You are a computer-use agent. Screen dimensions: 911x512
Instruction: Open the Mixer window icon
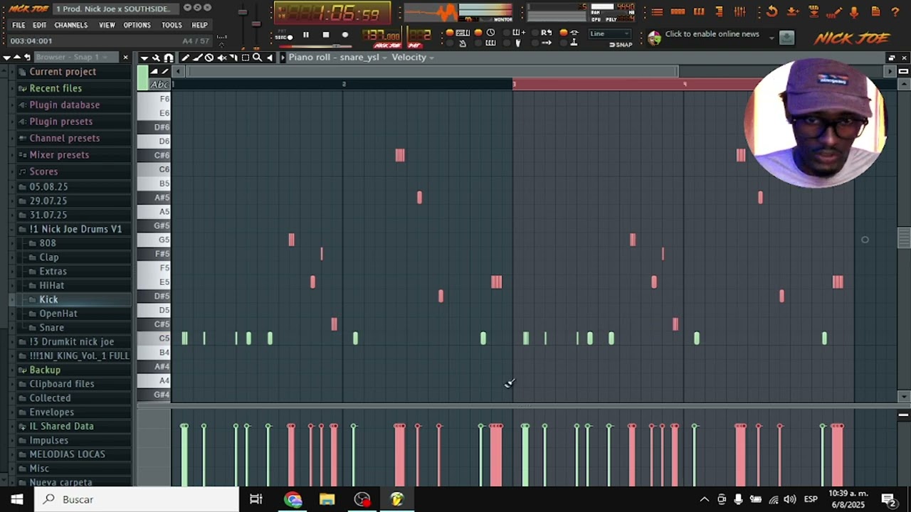[740, 12]
